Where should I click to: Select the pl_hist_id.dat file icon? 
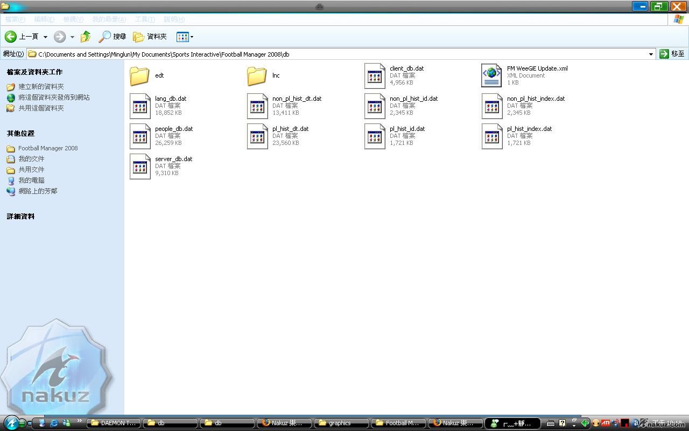375,136
